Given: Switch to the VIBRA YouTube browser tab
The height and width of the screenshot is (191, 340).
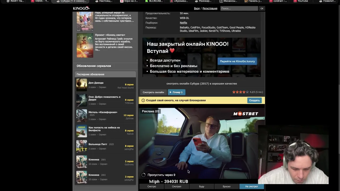Looking at the screenshot, I should pyautogui.click(x=40, y=1).
